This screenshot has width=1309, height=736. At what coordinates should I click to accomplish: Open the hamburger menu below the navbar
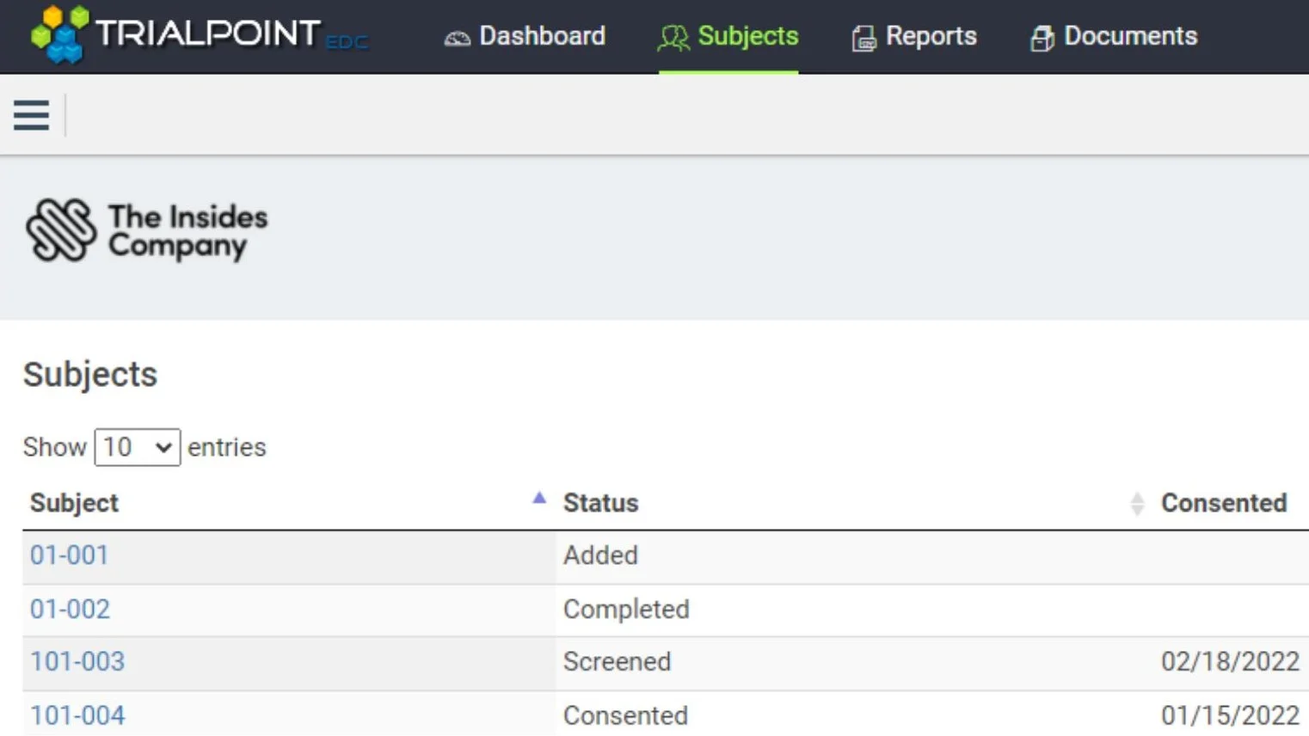tap(31, 114)
